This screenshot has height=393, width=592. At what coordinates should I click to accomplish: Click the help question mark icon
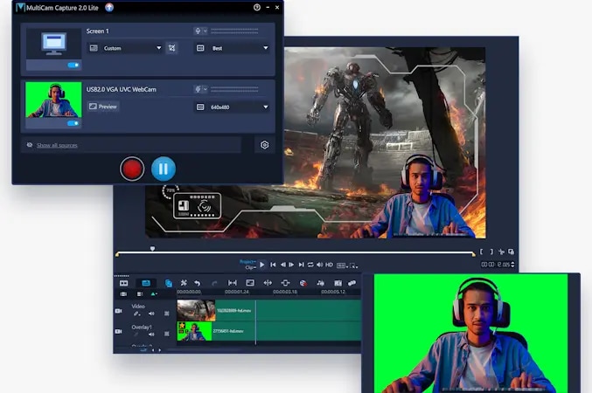click(257, 7)
